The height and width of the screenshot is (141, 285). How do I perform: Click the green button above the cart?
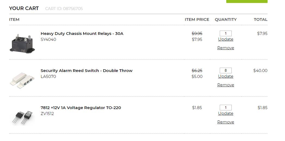click(247, 1)
